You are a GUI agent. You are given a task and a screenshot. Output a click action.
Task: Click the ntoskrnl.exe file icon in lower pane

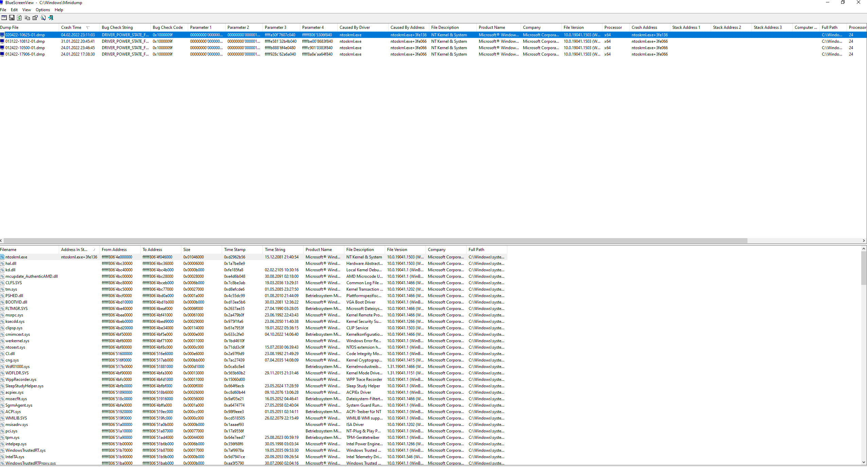point(2,257)
